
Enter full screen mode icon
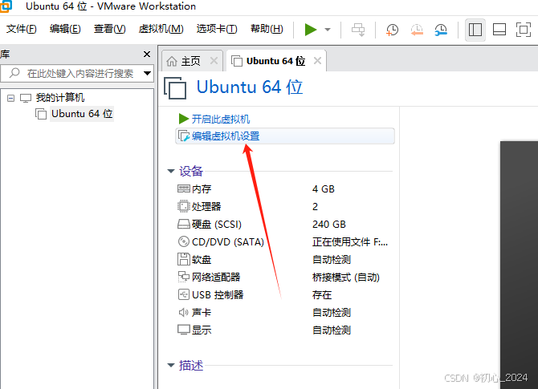(524, 30)
